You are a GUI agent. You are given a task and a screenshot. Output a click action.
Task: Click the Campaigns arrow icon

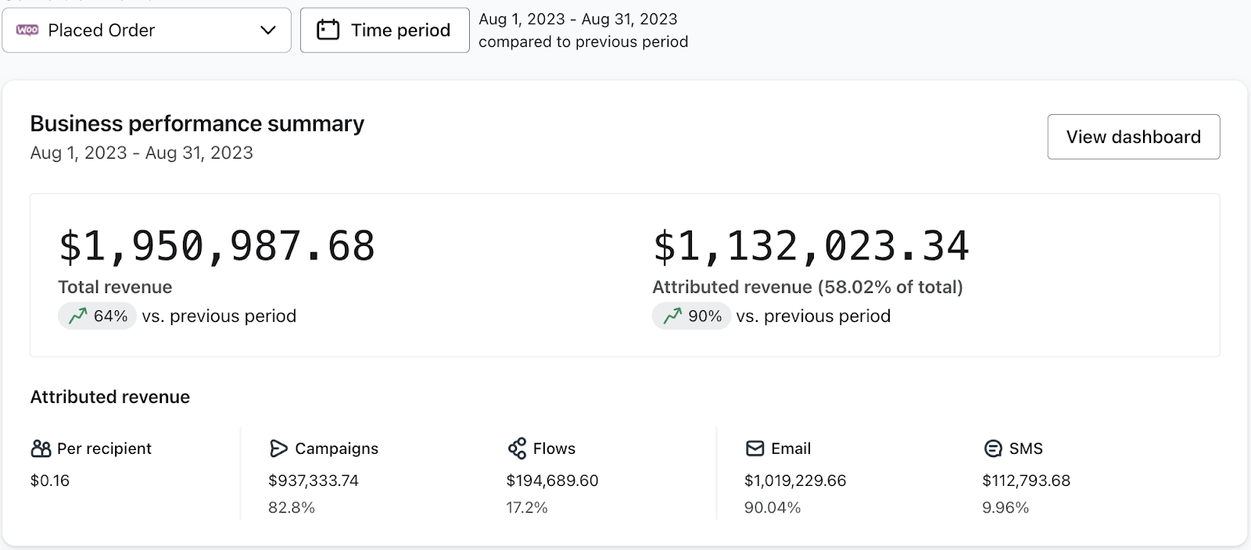pos(278,448)
